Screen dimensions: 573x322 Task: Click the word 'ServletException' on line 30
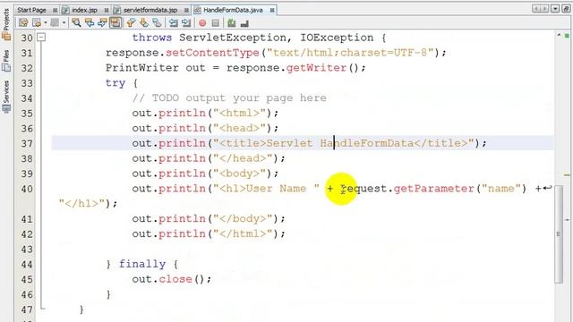coord(233,38)
